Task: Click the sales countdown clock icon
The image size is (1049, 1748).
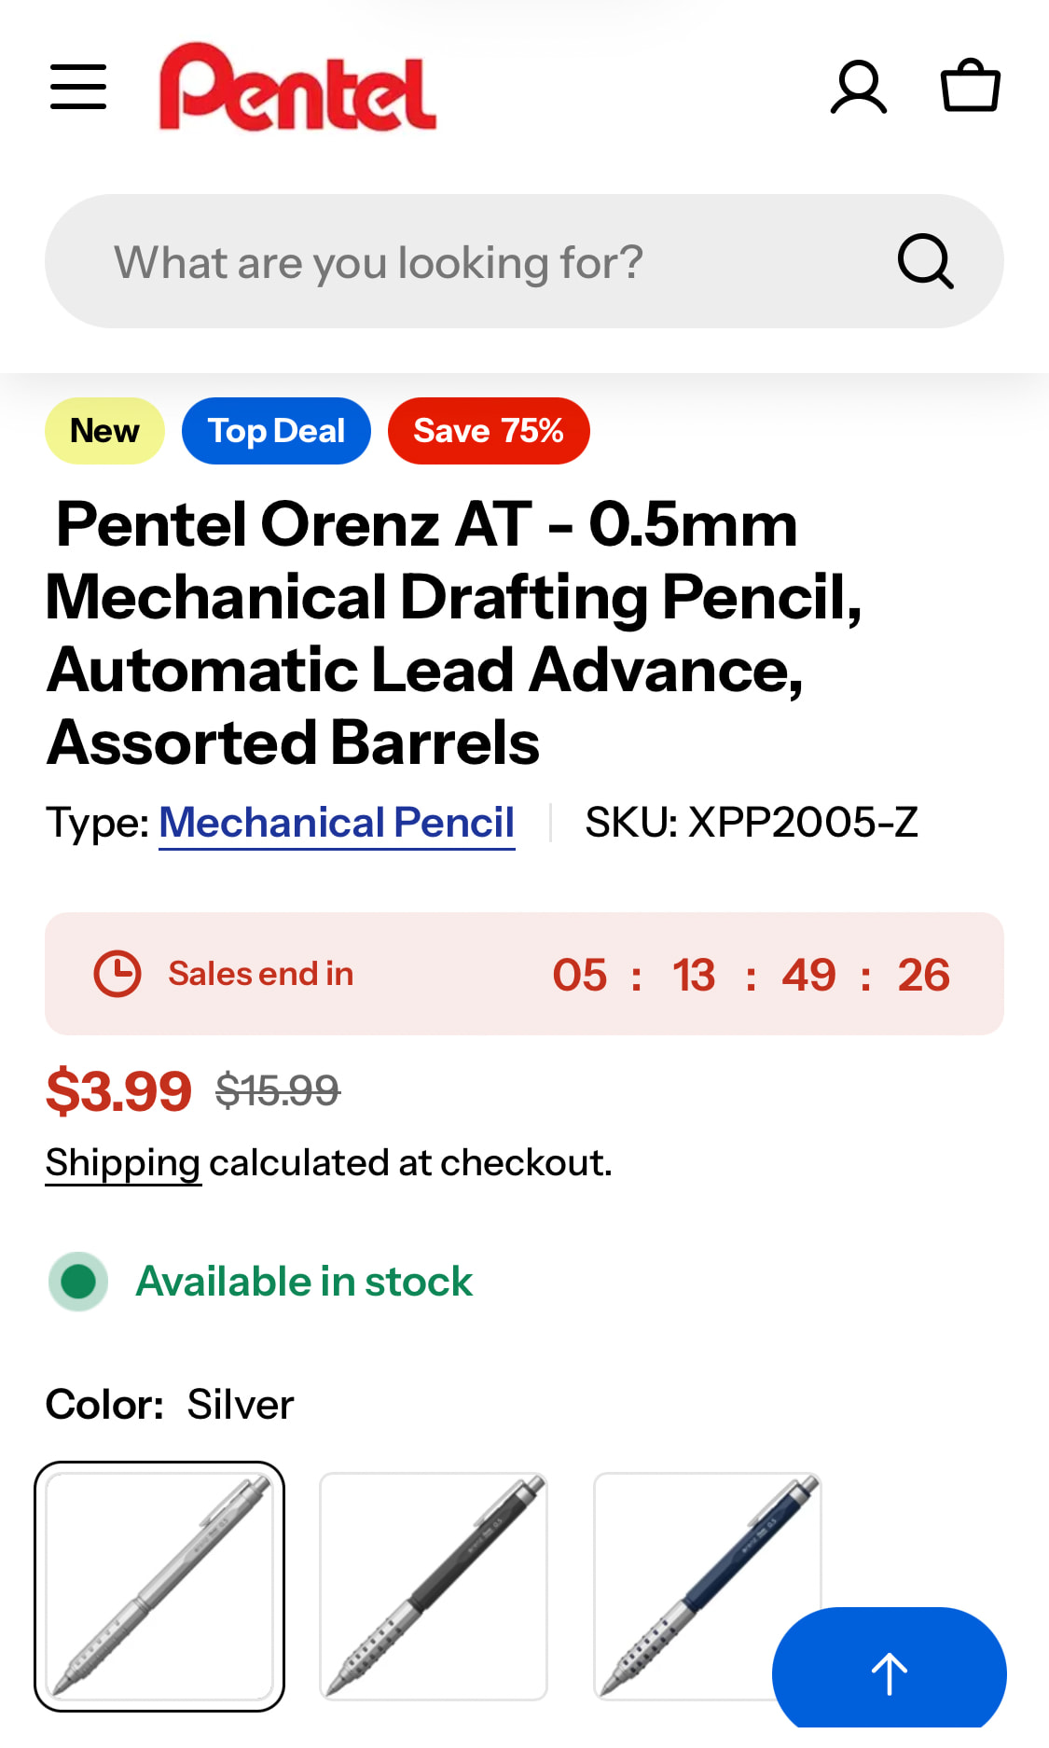Action: tap(117, 974)
